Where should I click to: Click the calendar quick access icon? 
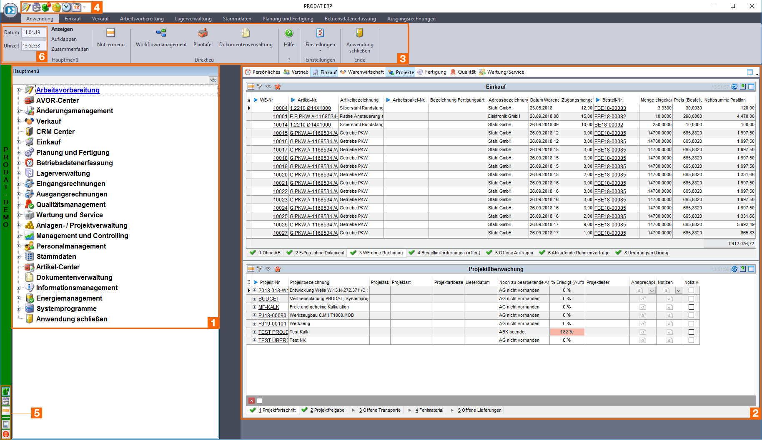tap(76, 7)
